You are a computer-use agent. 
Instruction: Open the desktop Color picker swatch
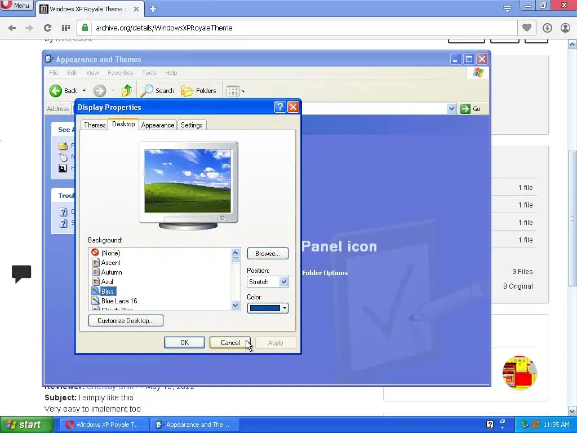click(268, 308)
